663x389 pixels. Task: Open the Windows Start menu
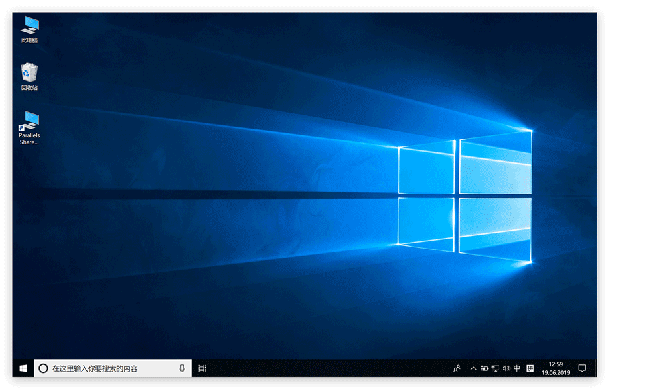[23, 368]
